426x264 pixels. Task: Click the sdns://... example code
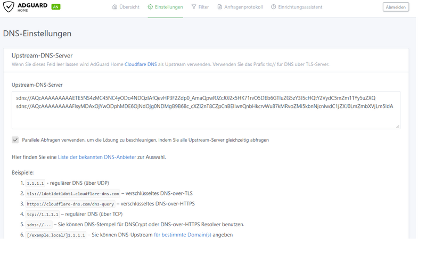point(38,225)
